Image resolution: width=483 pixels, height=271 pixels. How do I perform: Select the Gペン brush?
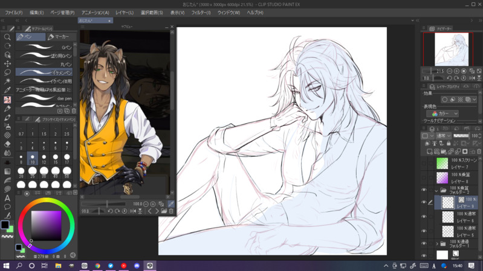44,47
